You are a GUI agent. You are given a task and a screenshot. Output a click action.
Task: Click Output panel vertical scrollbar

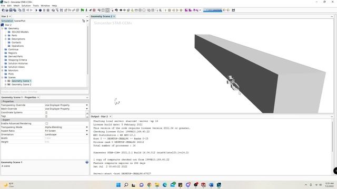[332, 136]
